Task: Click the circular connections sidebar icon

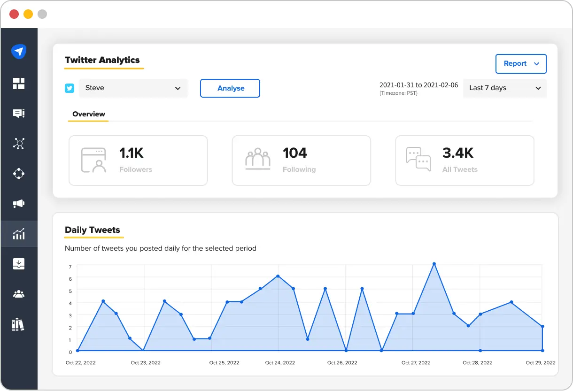Action: (19, 174)
